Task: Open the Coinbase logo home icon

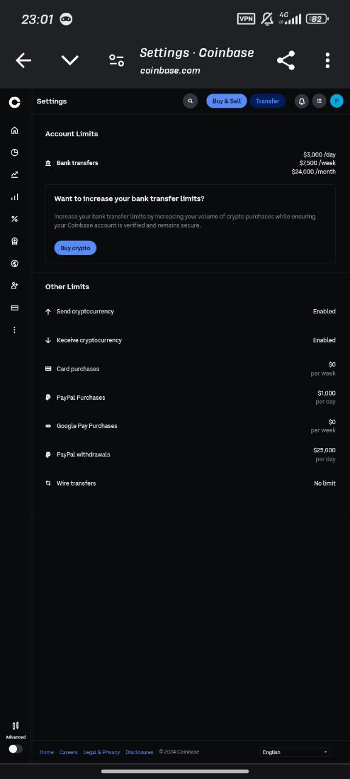Action: tap(15, 102)
